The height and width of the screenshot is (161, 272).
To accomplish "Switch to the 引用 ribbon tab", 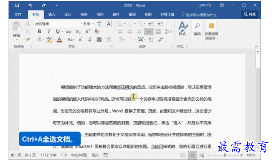I will click(100, 14).
